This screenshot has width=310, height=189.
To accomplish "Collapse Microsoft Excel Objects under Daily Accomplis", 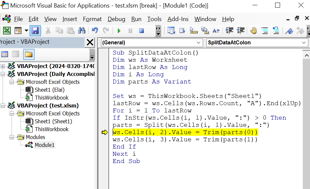I will 12,82.
